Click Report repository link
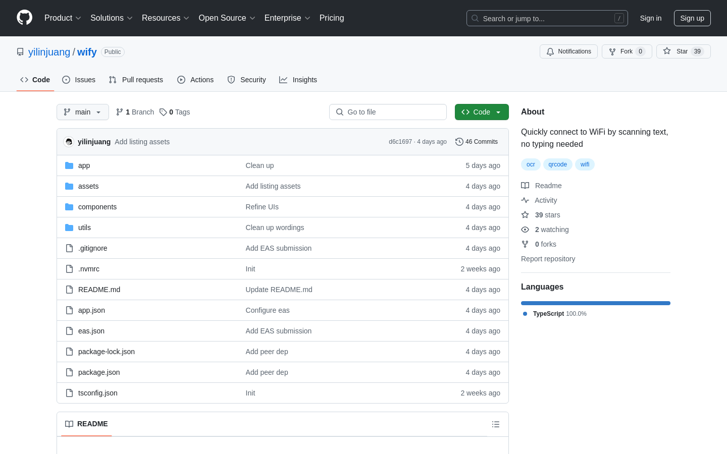This screenshot has width=727, height=454. click(548, 259)
